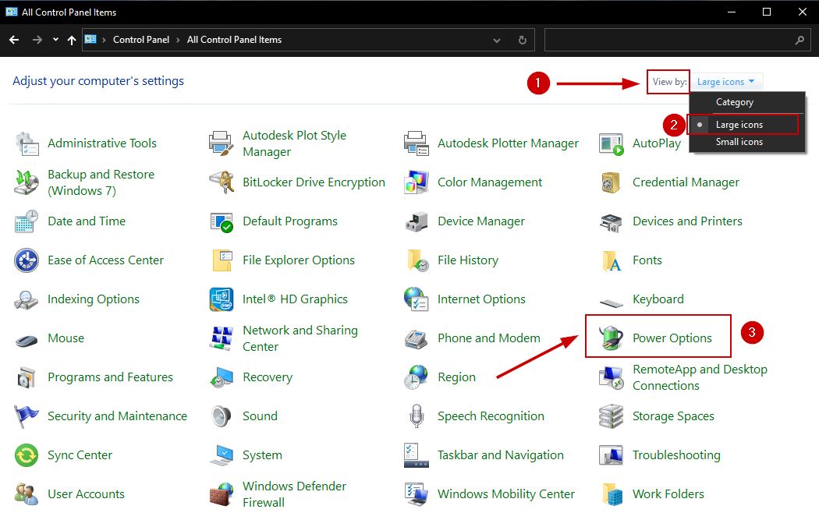This screenshot has width=819, height=527.
Task: Select the Small icons view option
Action: 739,142
